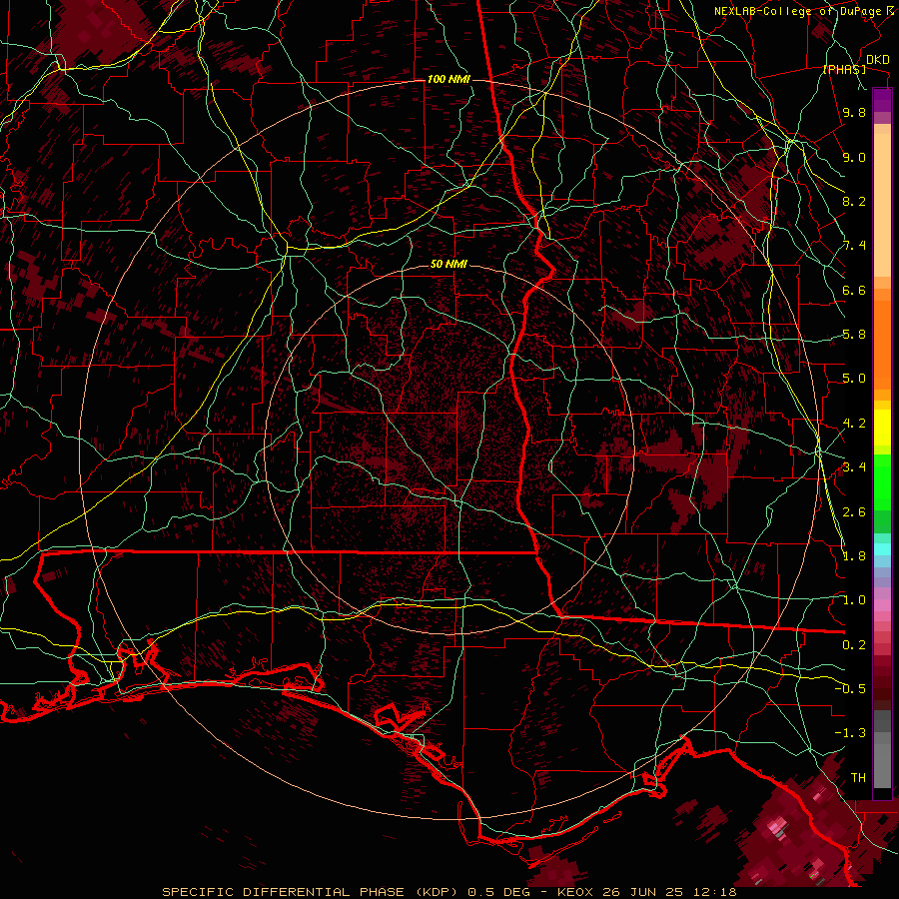The width and height of the screenshot is (899, 899).
Task: Click the 5.8 value on the color scale
Action: (854, 335)
